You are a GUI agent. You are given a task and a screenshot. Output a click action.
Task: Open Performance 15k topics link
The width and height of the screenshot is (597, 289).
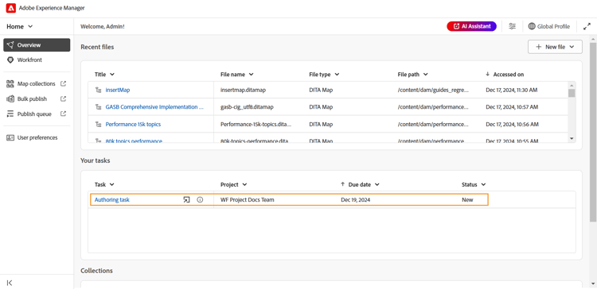tap(133, 124)
